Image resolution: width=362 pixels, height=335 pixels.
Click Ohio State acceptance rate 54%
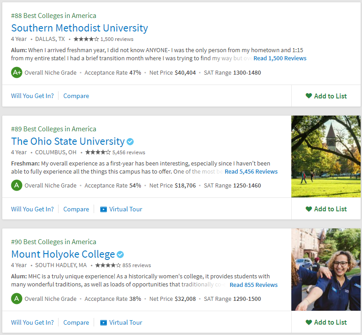tap(135, 186)
